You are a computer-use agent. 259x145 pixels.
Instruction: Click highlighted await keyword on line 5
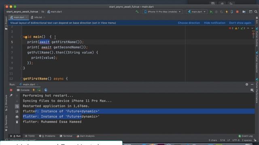44,42
